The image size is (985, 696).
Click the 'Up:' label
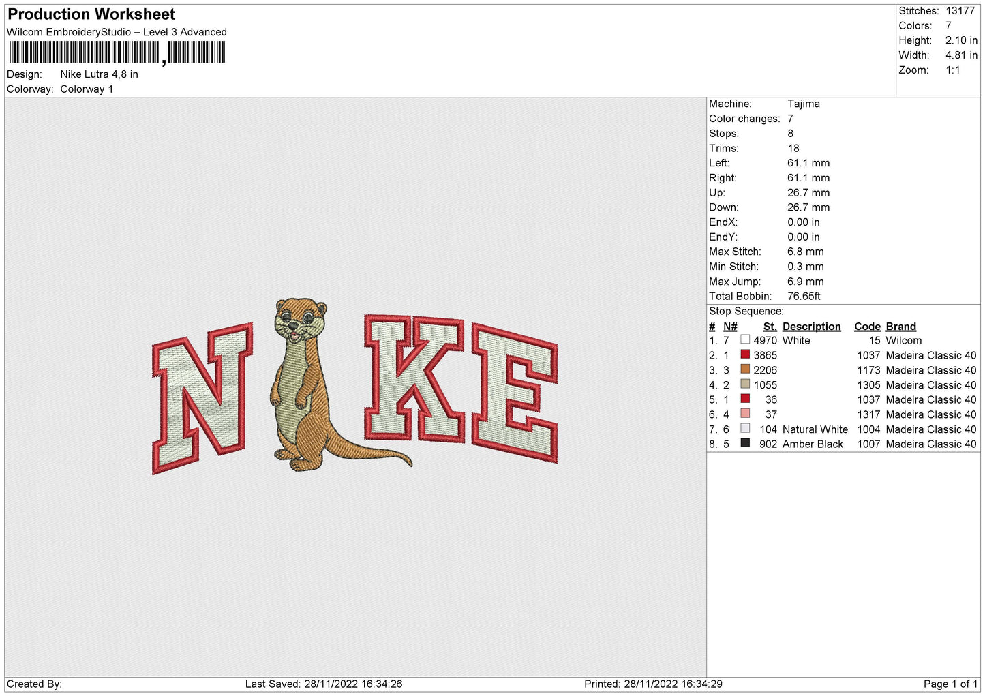click(x=716, y=193)
